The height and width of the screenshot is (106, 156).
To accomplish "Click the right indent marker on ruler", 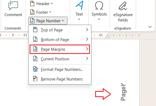I will coord(107,36).
